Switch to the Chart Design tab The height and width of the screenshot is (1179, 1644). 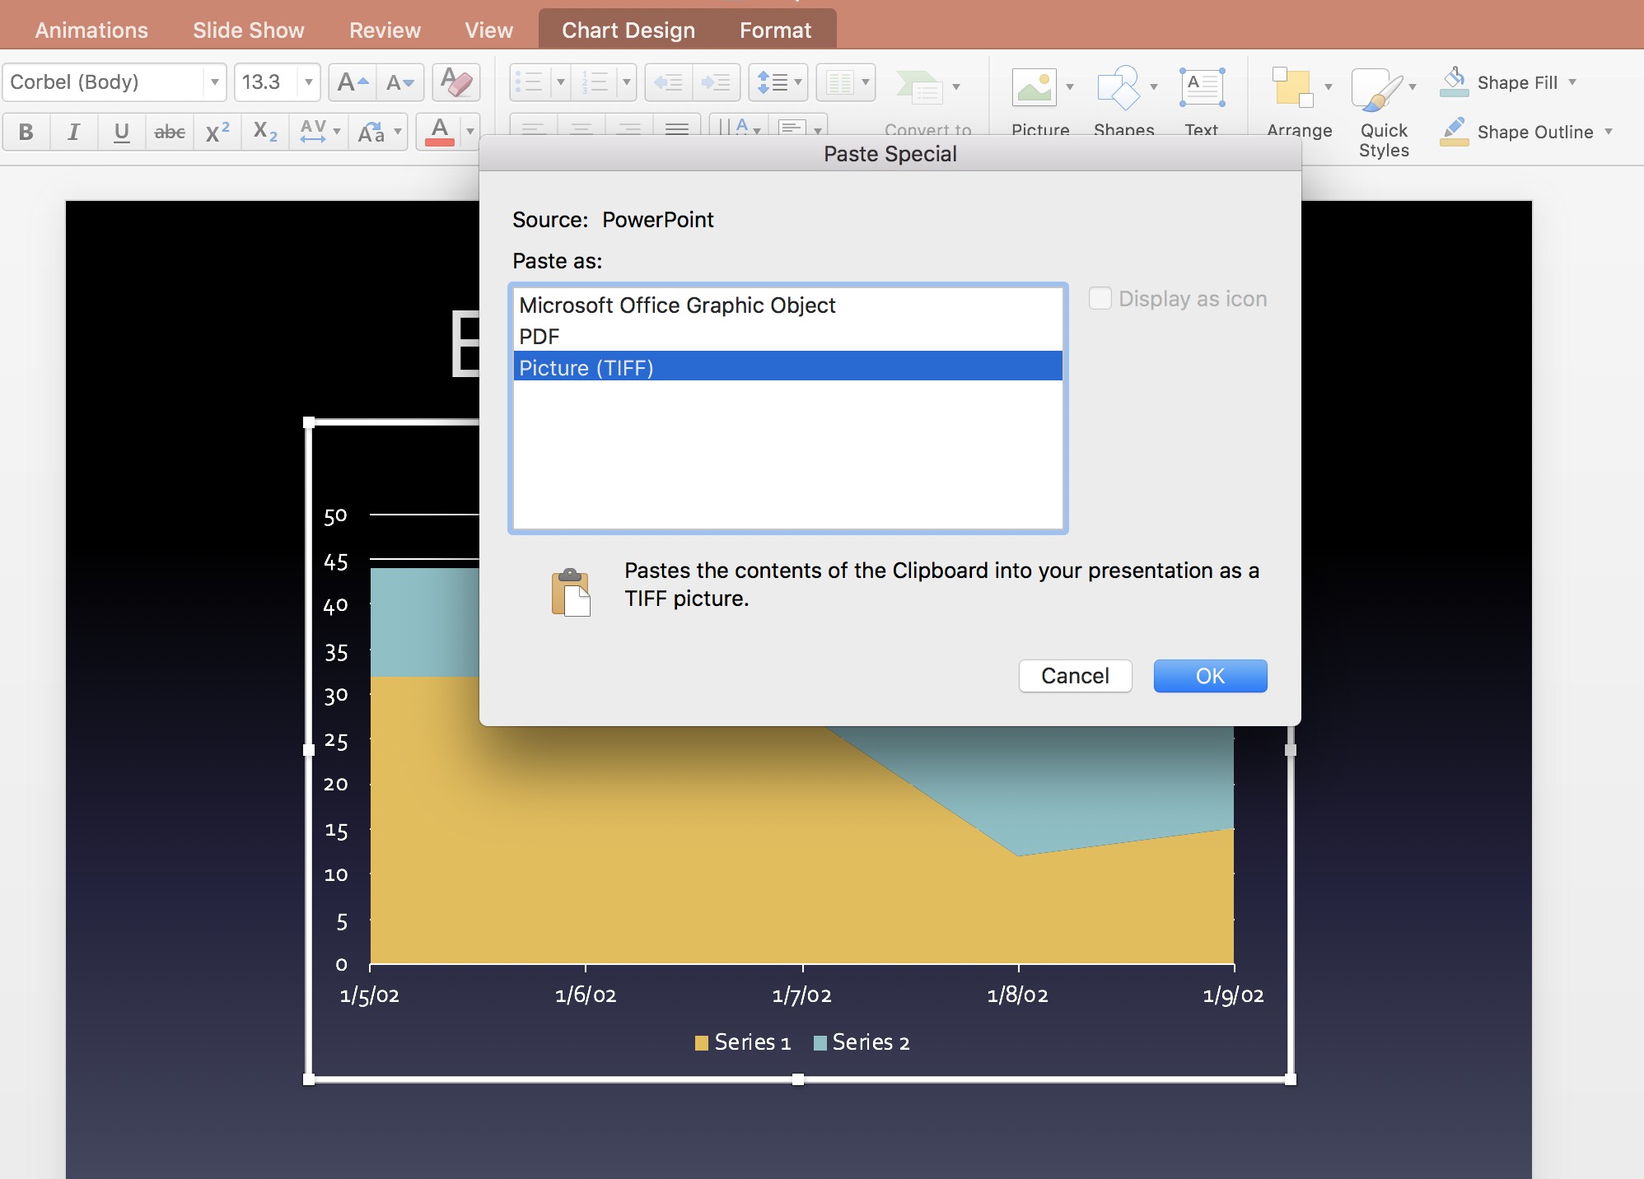(628, 30)
